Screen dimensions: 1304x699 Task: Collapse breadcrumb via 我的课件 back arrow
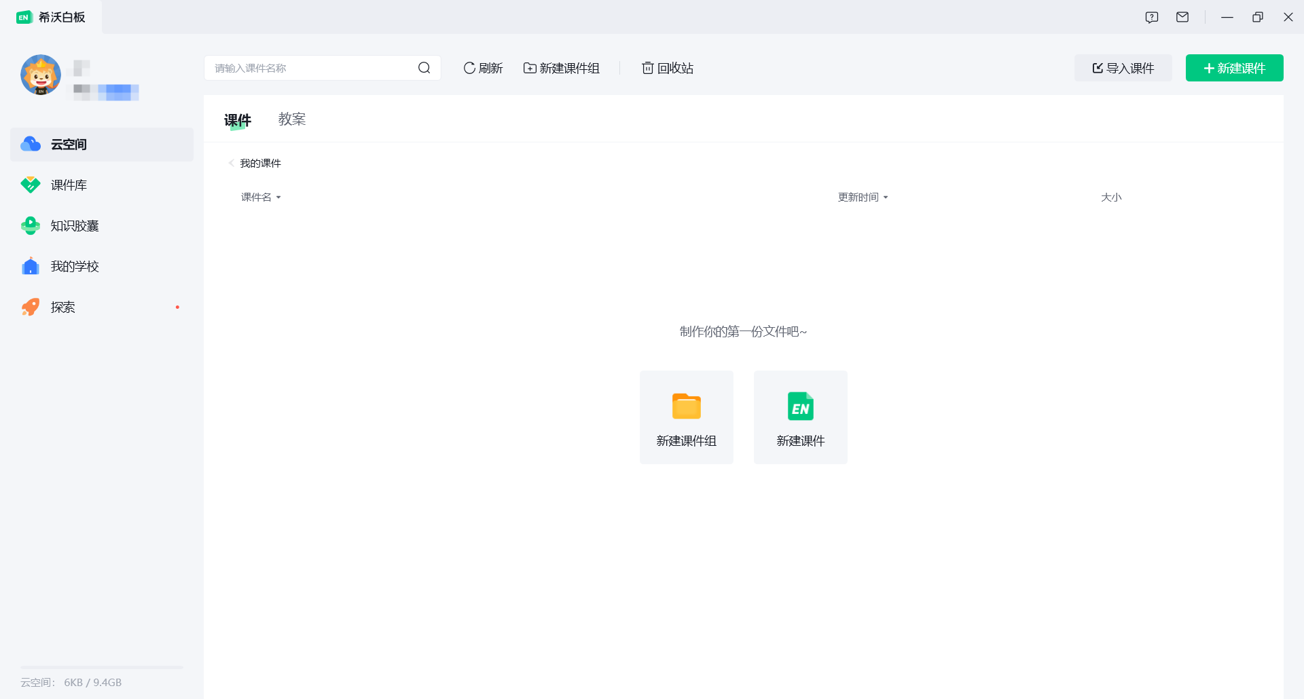pos(231,163)
